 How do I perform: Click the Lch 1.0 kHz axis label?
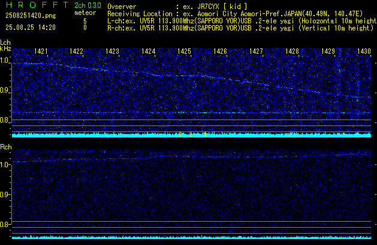(4, 60)
